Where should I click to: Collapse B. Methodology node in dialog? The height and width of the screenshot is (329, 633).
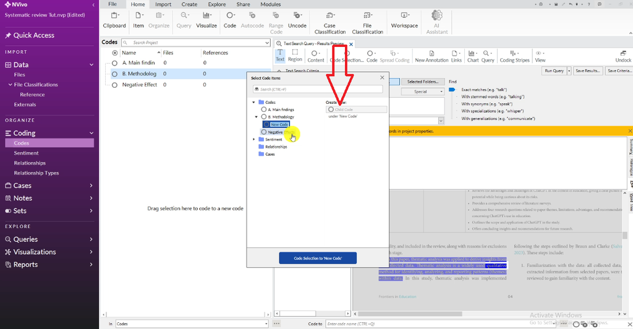point(256,117)
